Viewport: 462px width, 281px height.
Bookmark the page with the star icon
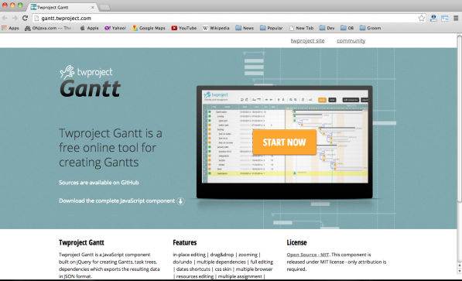[x=421, y=19]
